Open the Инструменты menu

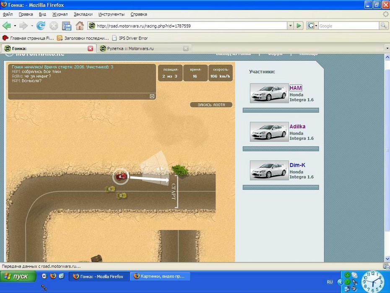point(112,14)
